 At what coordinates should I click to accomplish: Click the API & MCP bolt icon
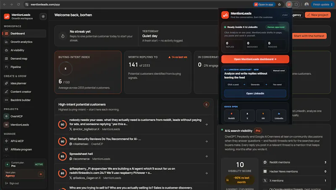[x=6, y=141]
